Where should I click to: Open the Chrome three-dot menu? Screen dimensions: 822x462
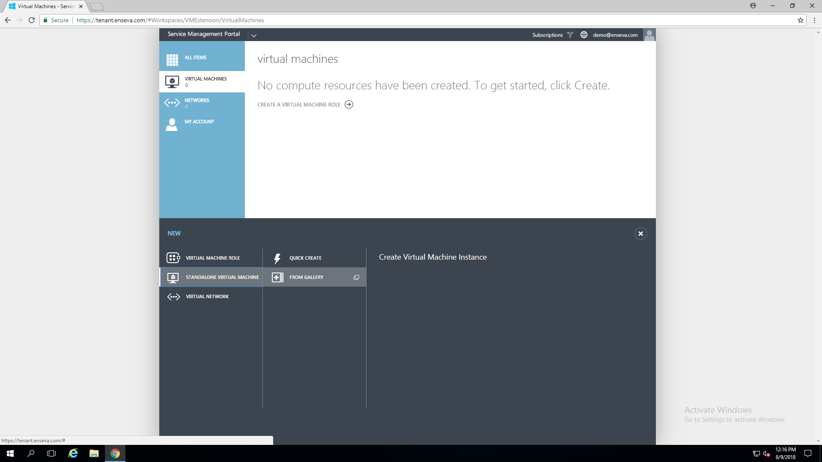(814, 20)
